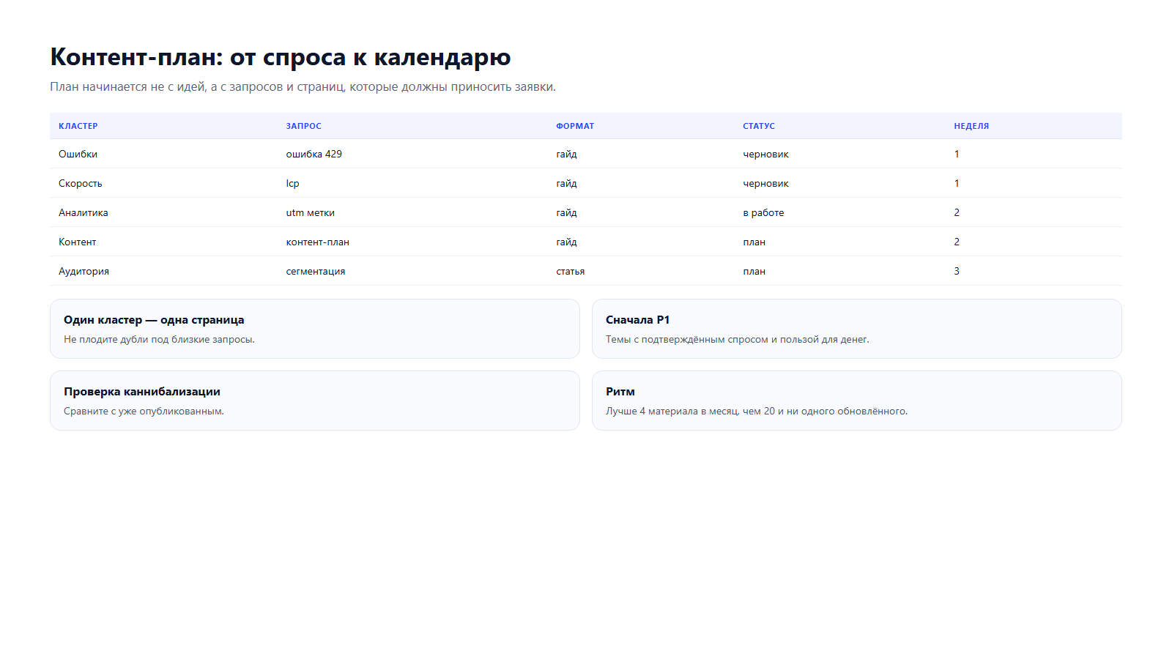
Task: Select the 'Аналитика' cluster cell
Action: click(x=84, y=212)
